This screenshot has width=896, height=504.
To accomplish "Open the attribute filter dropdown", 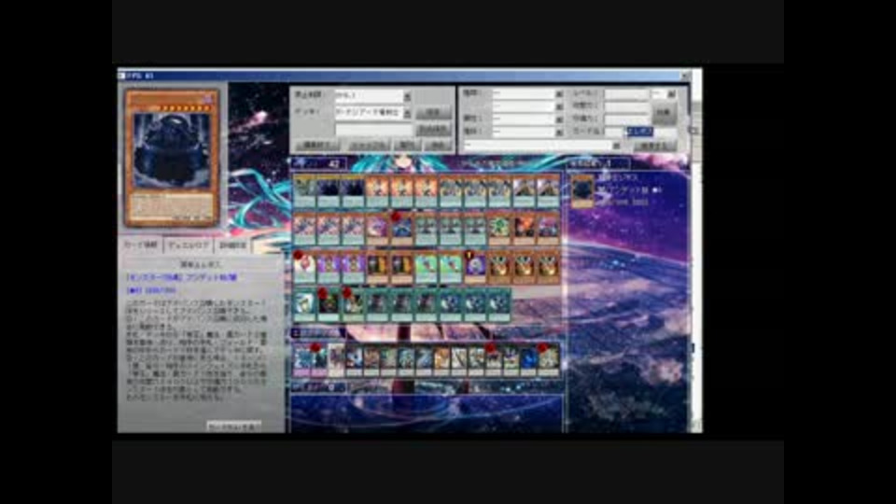I will pyautogui.click(x=527, y=119).
